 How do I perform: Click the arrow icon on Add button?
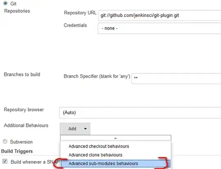click(86, 129)
